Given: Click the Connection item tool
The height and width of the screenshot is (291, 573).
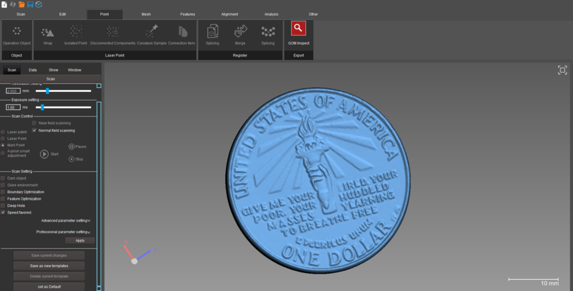Looking at the screenshot, I should click(182, 35).
